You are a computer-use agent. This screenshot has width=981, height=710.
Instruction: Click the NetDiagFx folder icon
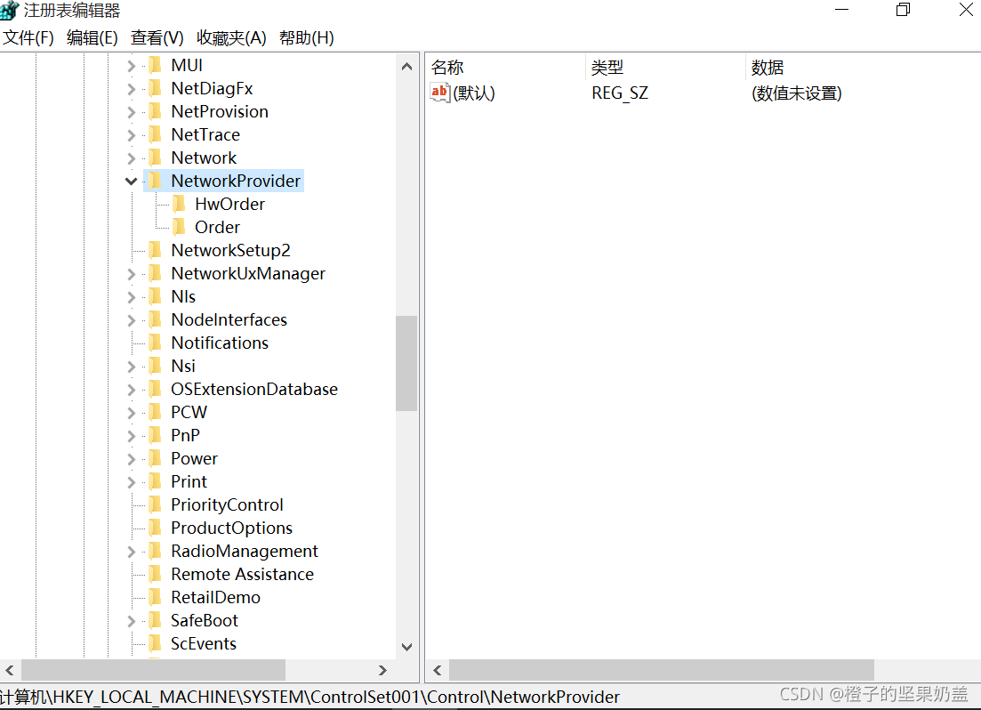click(x=156, y=88)
